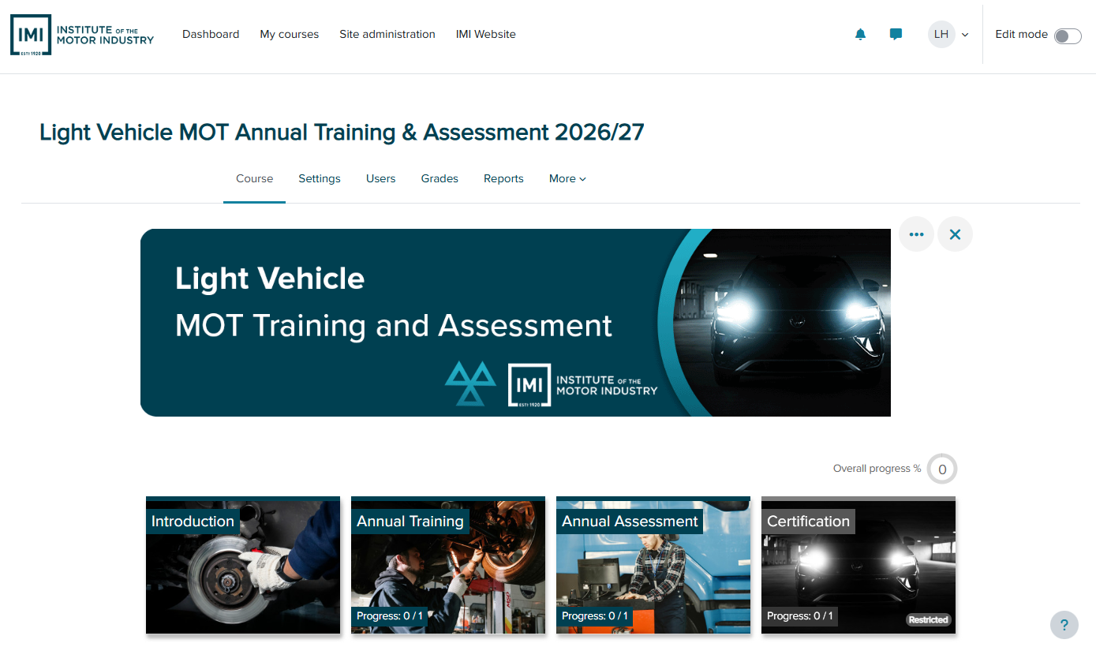Open Site administration

[x=387, y=35]
